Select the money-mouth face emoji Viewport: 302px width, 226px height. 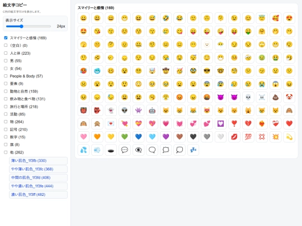(x=248, y=31)
